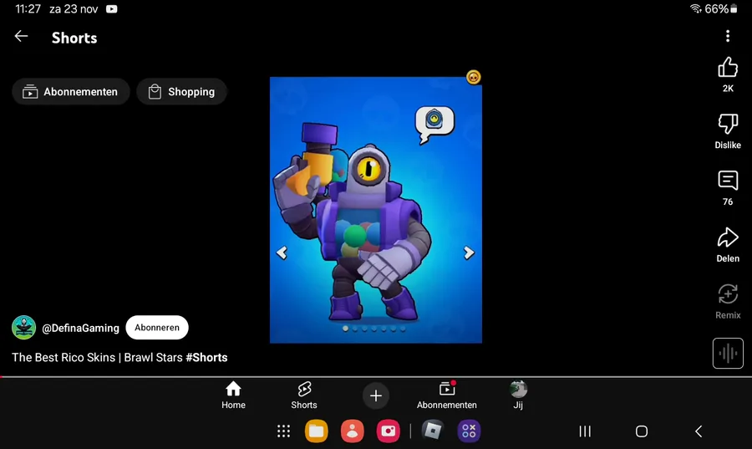
Task: Open Abonnementen tab in bottom bar
Action: point(446,395)
